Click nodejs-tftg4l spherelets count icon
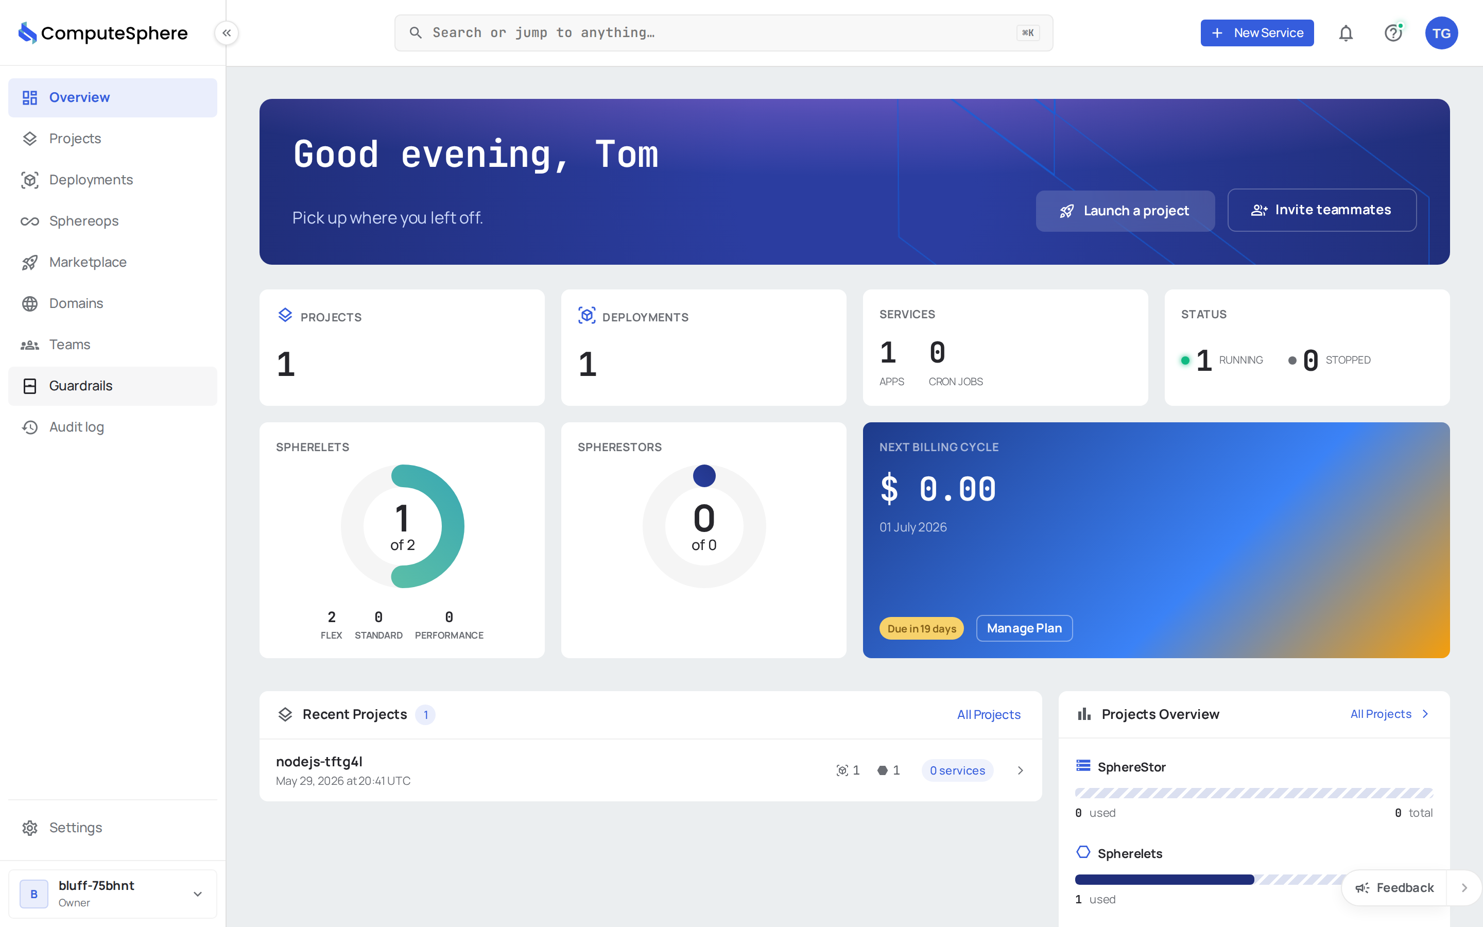 pos(883,770)
